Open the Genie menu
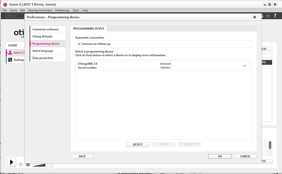282x174 pixels. click(x=13, y=11)
